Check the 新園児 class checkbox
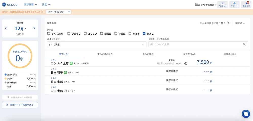The width and height of the screenshot is (253, 121). 102,34
